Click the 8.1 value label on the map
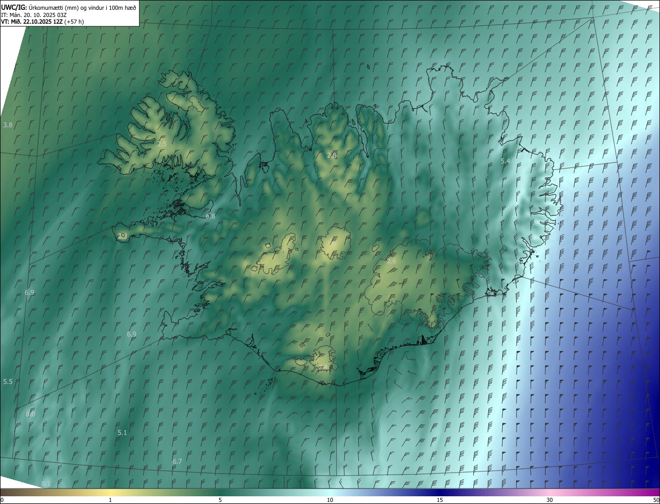This screenshot has width=660, height=504. tap(46, 483)
